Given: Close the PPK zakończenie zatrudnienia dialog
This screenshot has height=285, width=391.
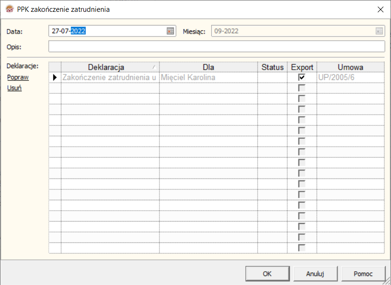Looking at the screenshot, I should tap(380, 9).
